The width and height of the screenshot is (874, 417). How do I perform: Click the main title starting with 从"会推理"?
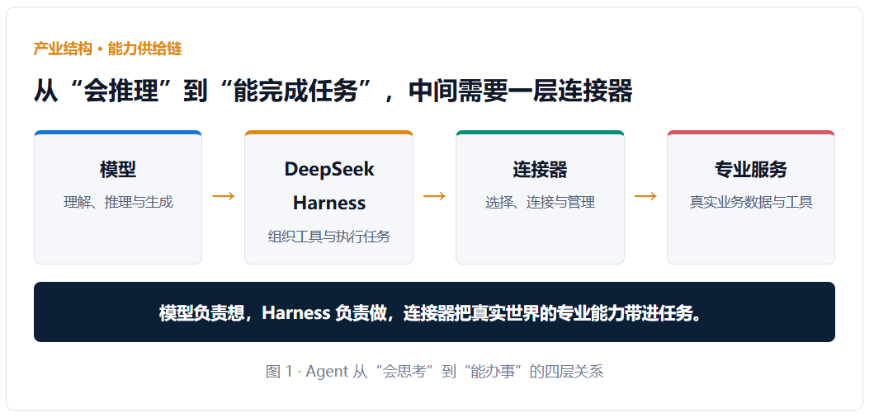click(x=333, y=91)
